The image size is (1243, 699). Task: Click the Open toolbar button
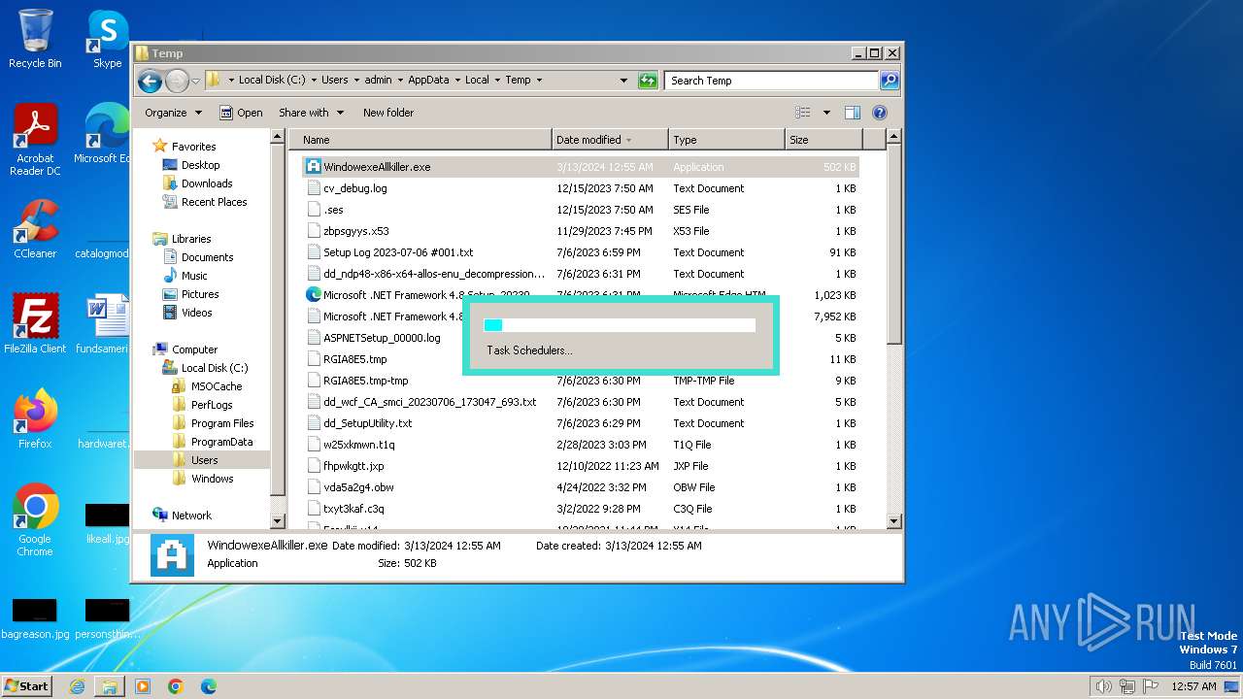click(x=241, y=113)
